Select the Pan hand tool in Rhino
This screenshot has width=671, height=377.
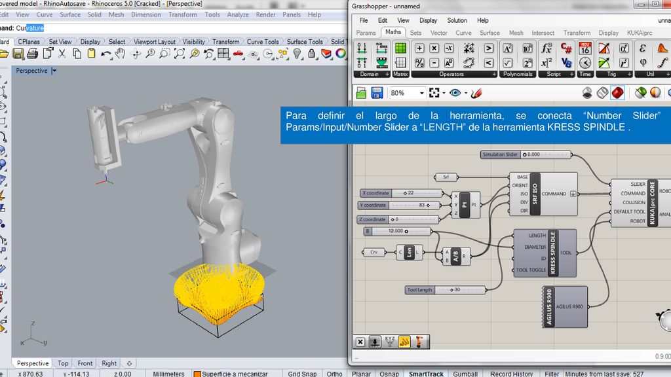pyautogui.click(x=121, y=54)
